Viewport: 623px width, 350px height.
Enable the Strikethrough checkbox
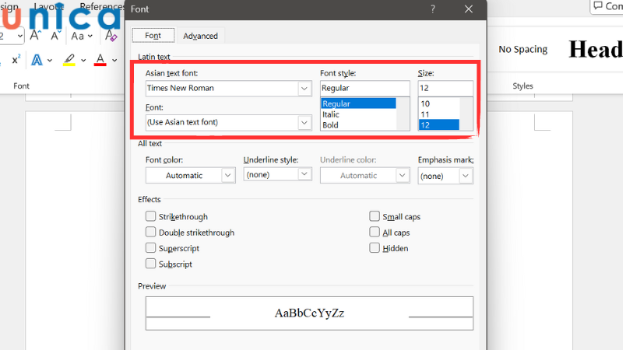pos(150,216)
